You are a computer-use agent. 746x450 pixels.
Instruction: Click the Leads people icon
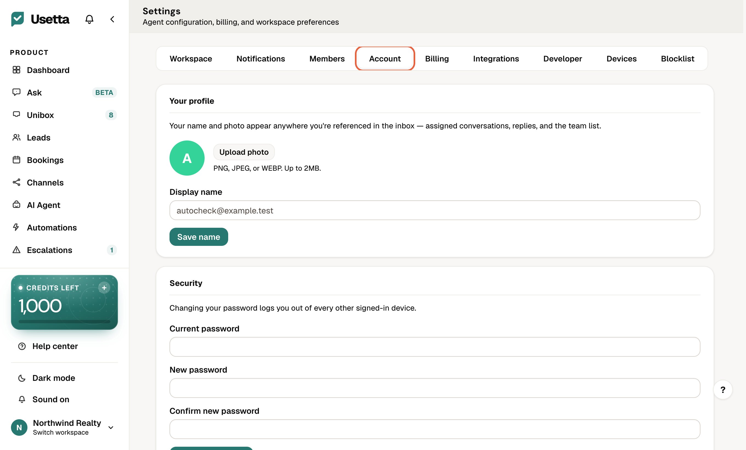16,137
